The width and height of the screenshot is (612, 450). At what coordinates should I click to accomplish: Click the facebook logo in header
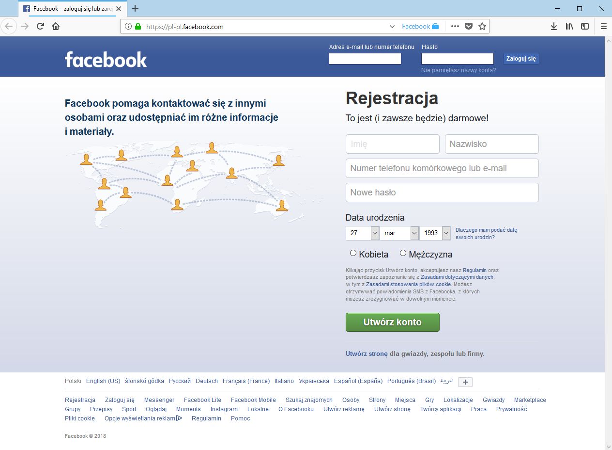point(106,59)
